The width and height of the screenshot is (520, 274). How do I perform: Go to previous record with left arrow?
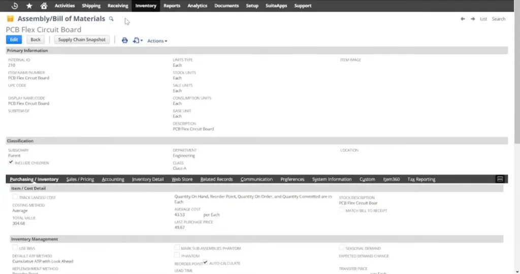(463, 19)
